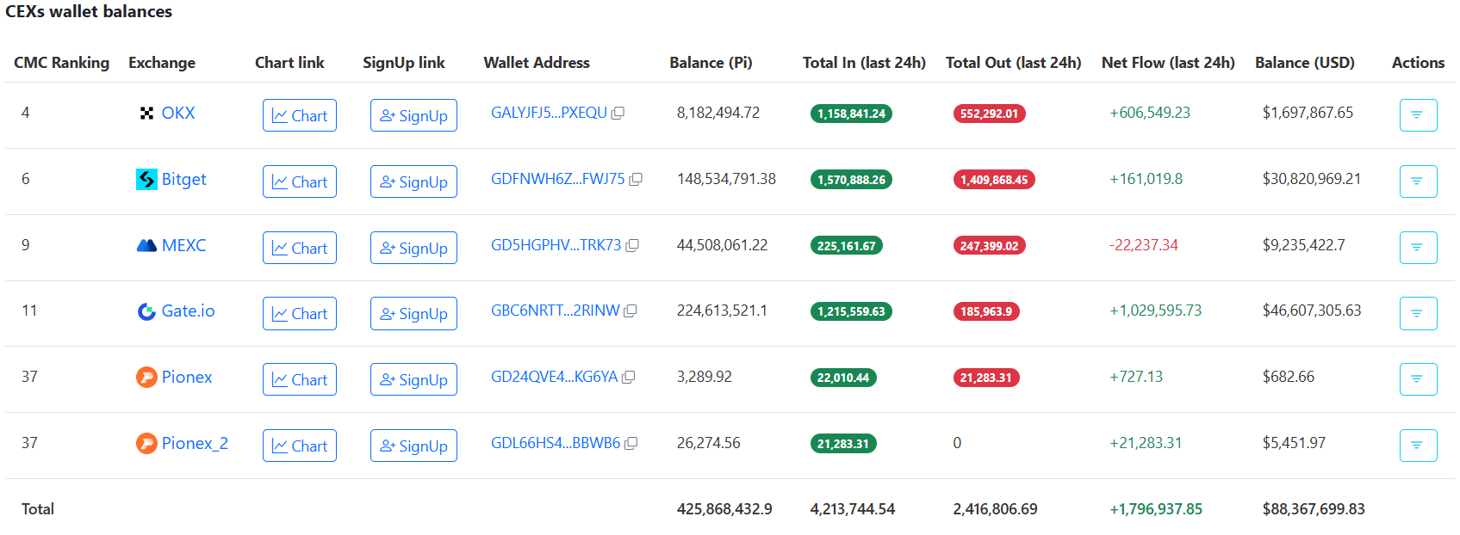
Task: Open wallet address GD24QVE4...KG6YA link
Action: (554, 377)
